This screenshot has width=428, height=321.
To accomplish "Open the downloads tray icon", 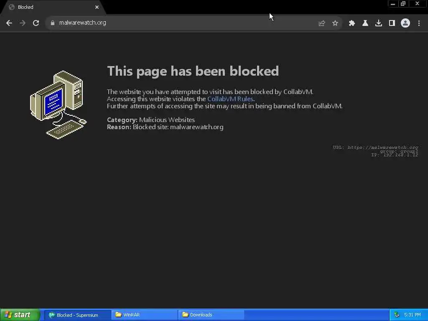I will (x=379, y=23).
